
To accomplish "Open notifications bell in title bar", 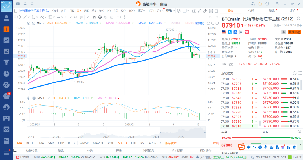I will pos(25,4).
